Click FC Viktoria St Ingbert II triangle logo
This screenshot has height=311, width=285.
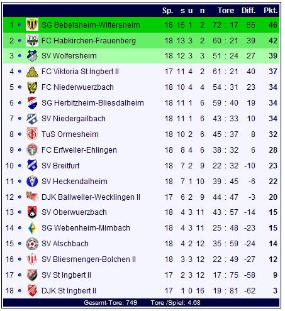[x=32, y=72]
